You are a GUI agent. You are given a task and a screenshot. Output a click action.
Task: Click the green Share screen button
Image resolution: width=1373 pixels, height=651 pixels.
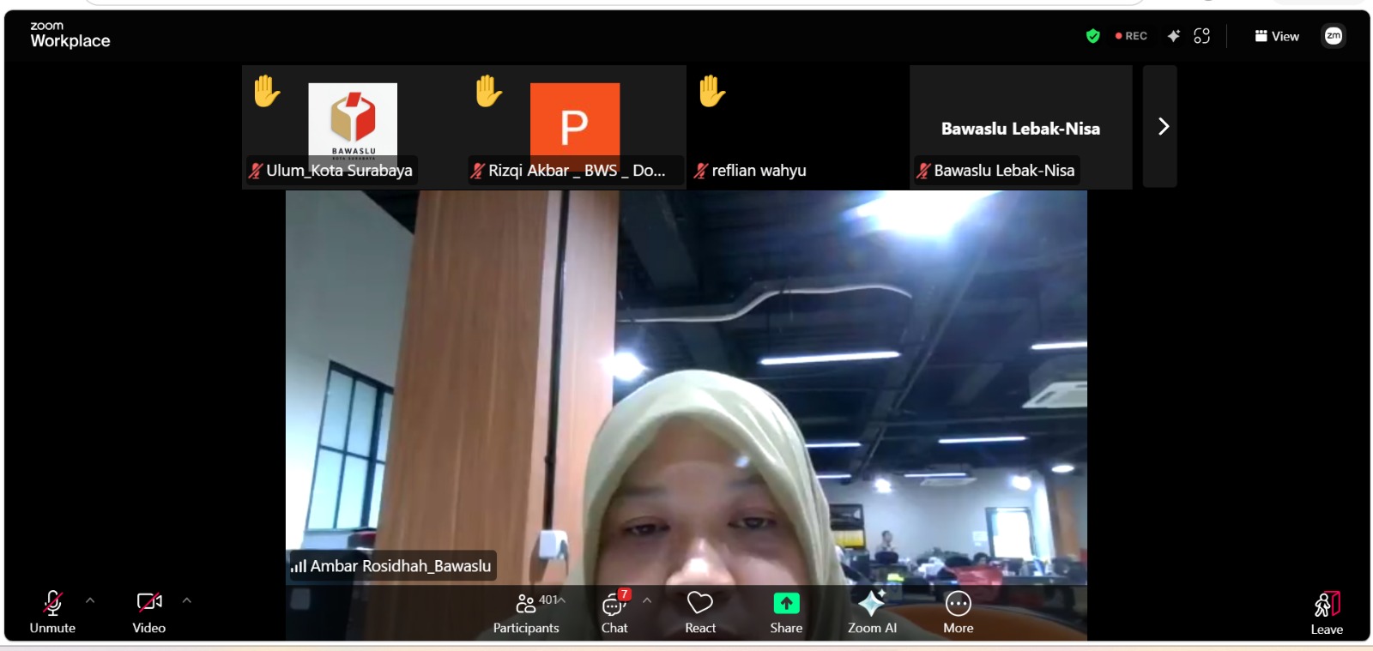[786, 612]
